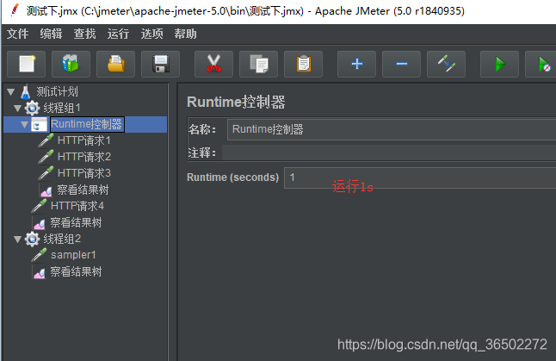
Task: Click listener icon of 察看结果树 under HTTP请求4
Action: click(40, 224)
